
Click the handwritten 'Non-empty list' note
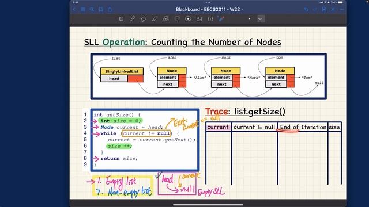[x=129, y=192]
